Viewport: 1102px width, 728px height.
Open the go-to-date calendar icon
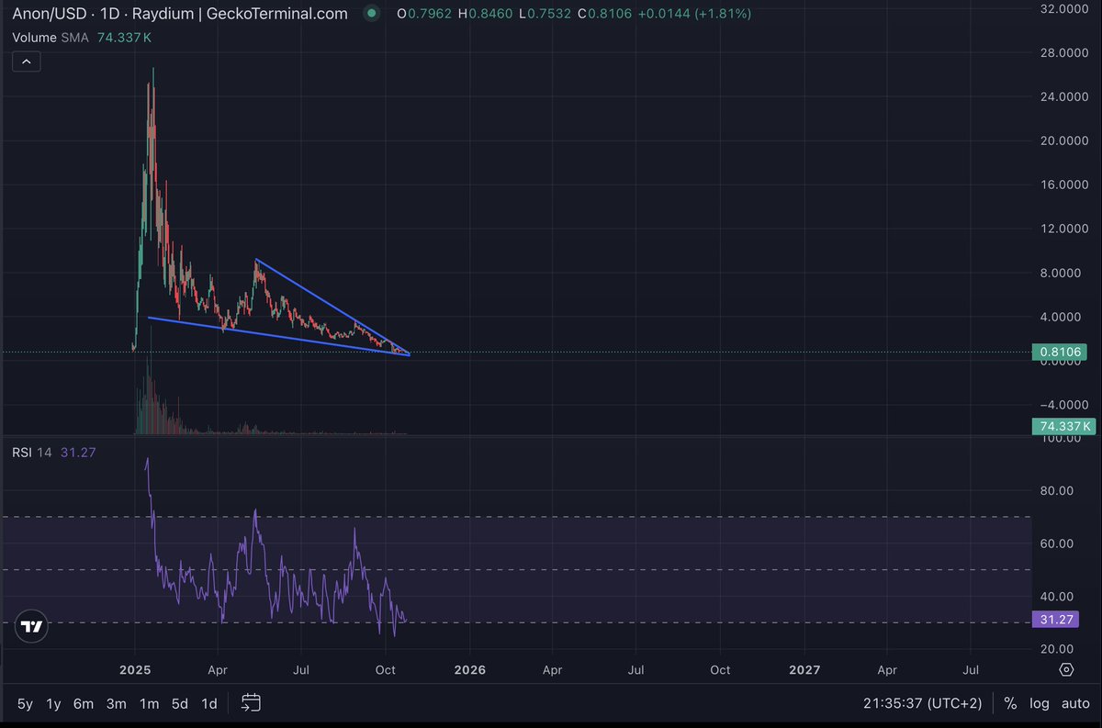[x=251, y=703]
